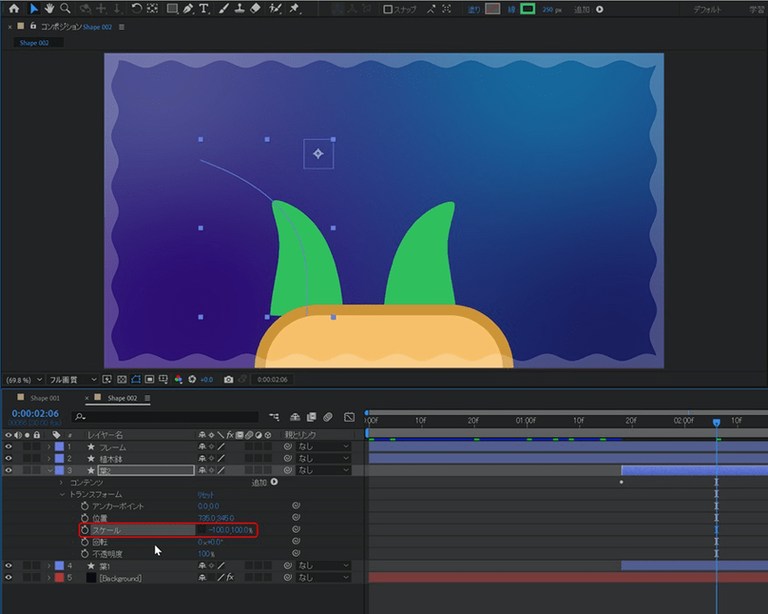Image resolution: width=768 pixels, height=614 pixels.
Task: Choose the Zoom magnifier tool
Action: 65,9
